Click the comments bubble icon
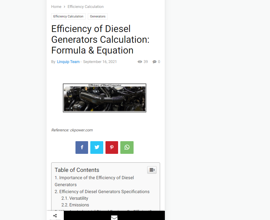 154,62
